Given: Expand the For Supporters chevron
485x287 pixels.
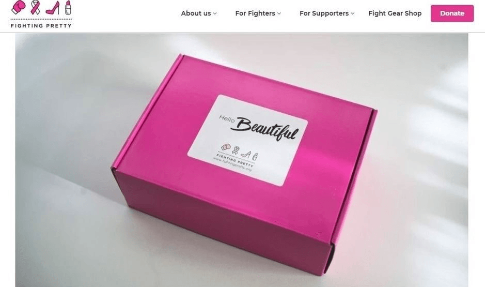Looking at the screenshot, I should point(353,13).
